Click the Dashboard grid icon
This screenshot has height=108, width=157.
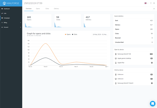[2, 9]
